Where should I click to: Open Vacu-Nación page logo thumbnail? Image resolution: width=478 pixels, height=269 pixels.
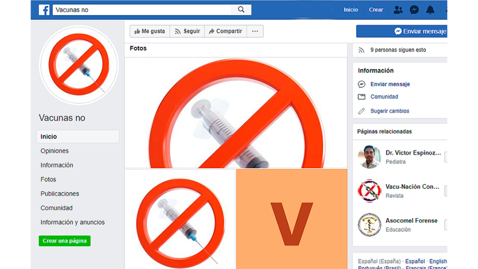click(369, 191)
